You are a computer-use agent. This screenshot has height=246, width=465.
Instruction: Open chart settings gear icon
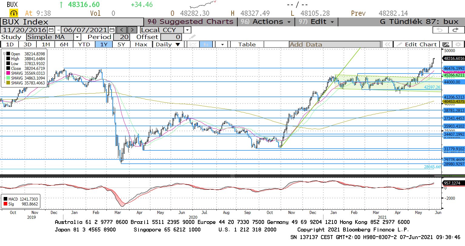tap(458, 44)
